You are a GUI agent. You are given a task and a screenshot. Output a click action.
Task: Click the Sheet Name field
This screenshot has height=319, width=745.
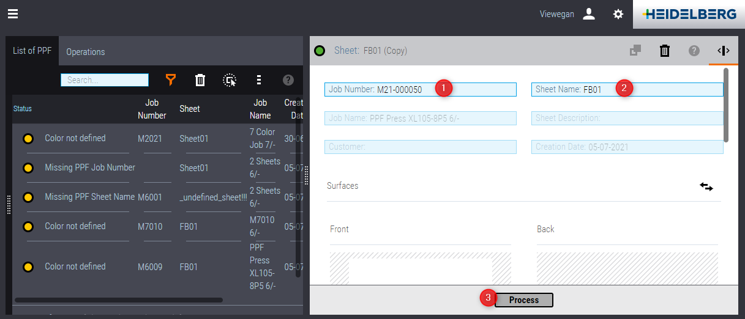[627, 89]
